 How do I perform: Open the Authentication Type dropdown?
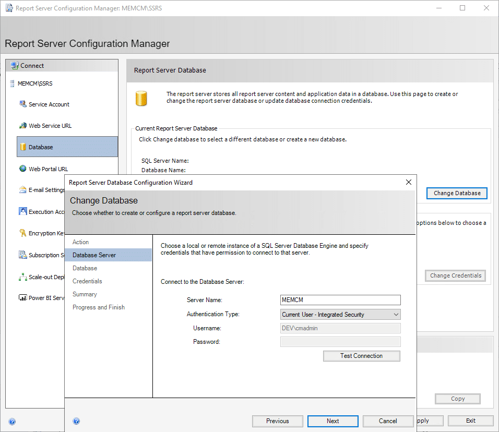340,315
